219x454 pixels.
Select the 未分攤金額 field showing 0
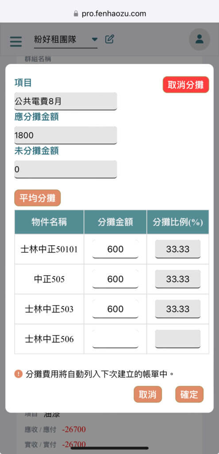(65, 169)
